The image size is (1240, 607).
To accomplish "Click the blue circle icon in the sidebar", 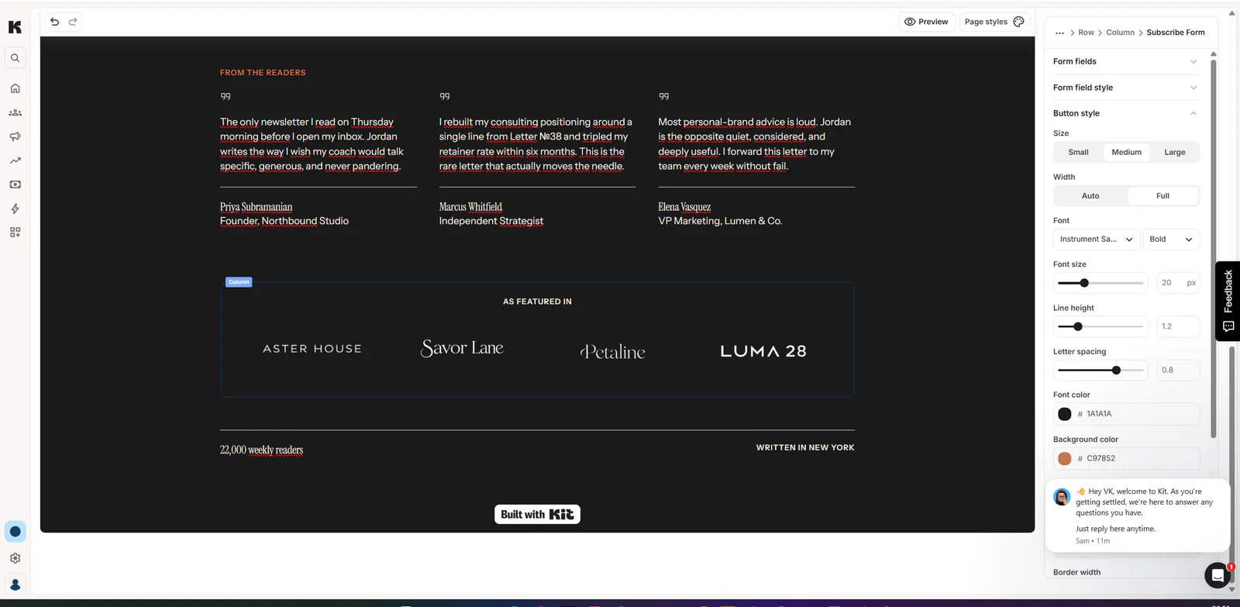I will point(15,532).
